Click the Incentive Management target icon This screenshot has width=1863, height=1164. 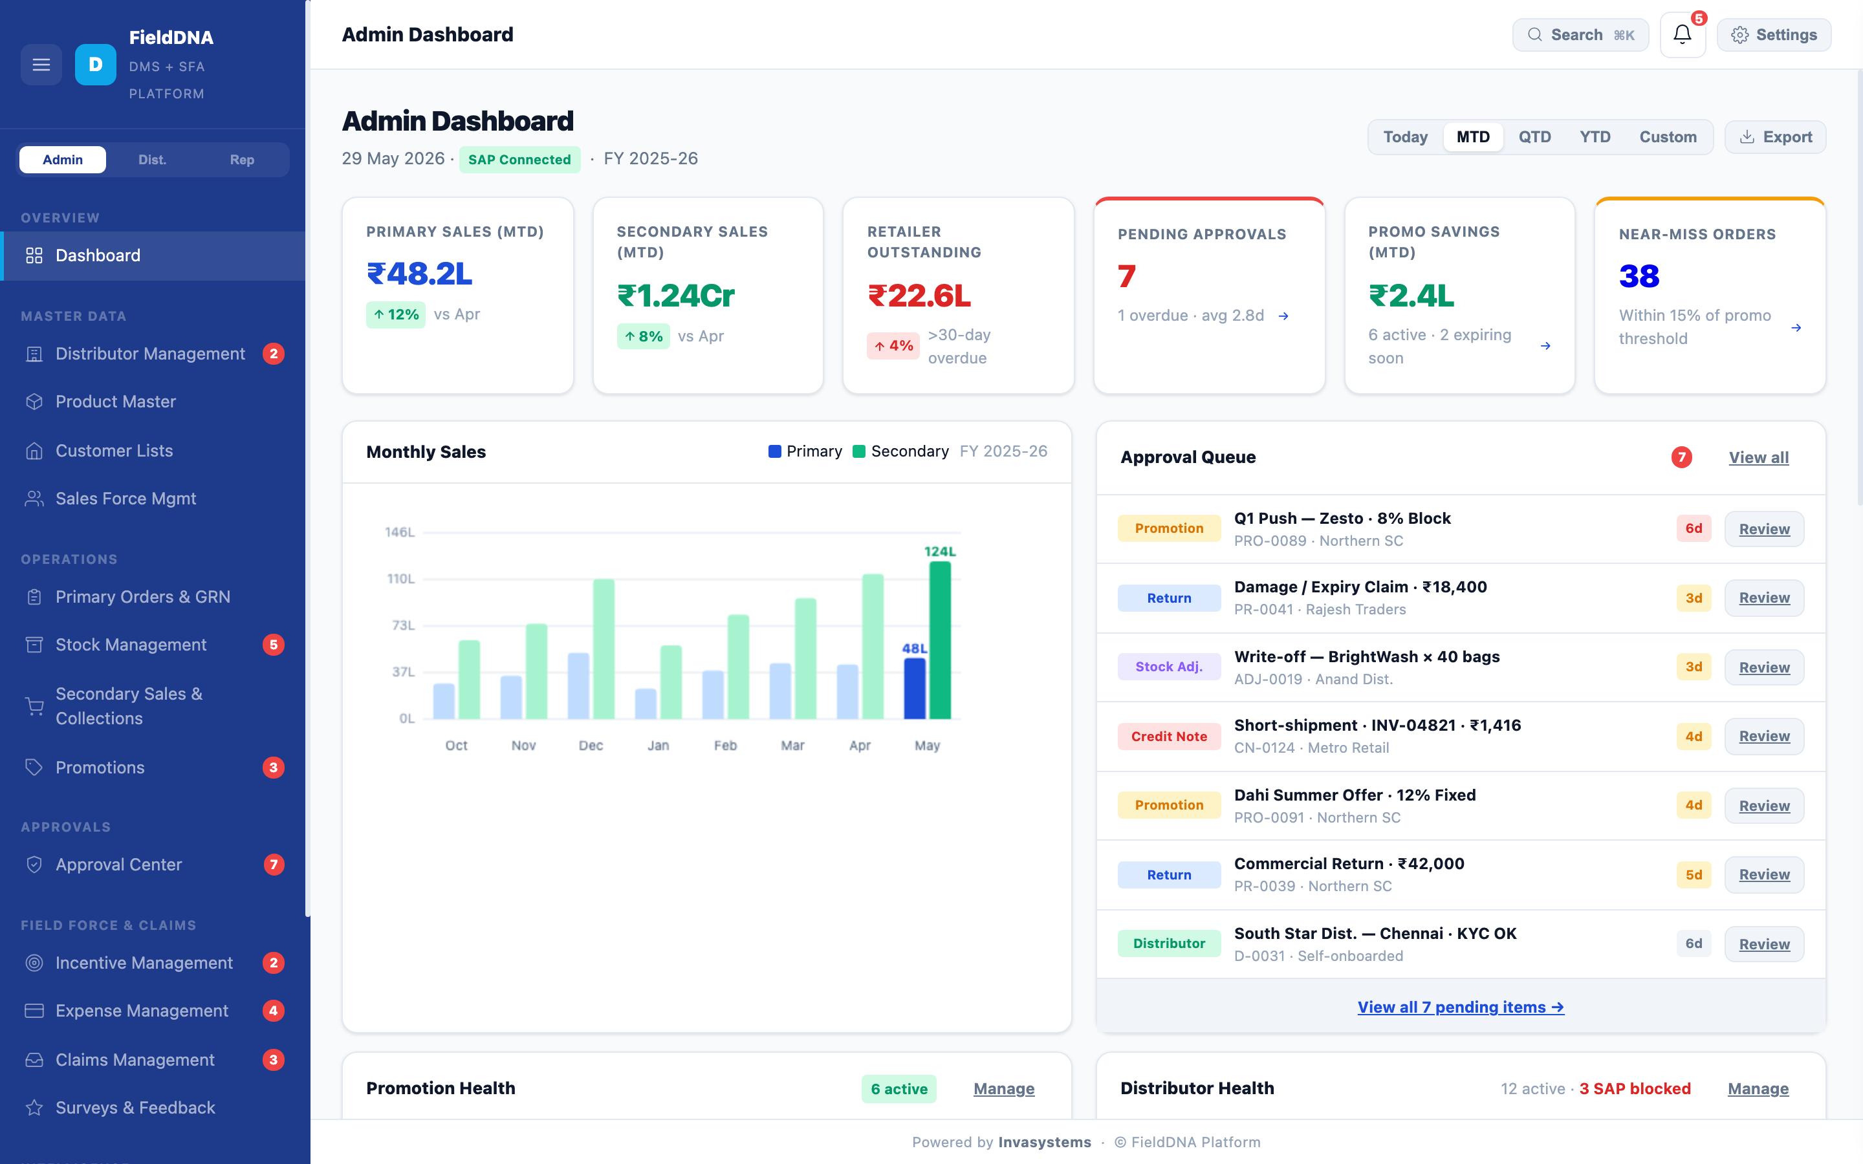pos(34,962)
